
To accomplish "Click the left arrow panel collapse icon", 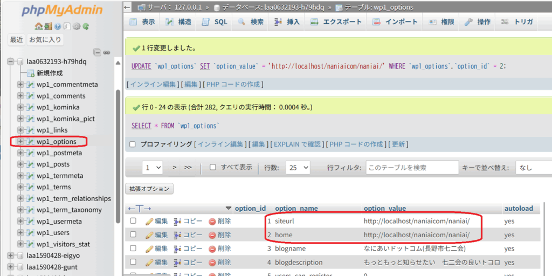I will [127, 8].
